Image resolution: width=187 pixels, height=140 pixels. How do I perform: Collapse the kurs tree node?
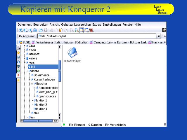(x=24, y=62)
